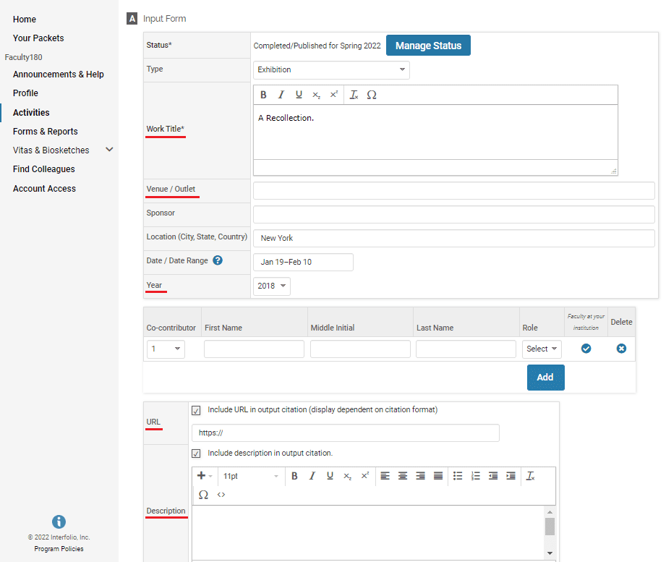Open Account Access in sidebar
Image resolution: width=666 pixels, height=562 pixels.
tap(44, 189)
